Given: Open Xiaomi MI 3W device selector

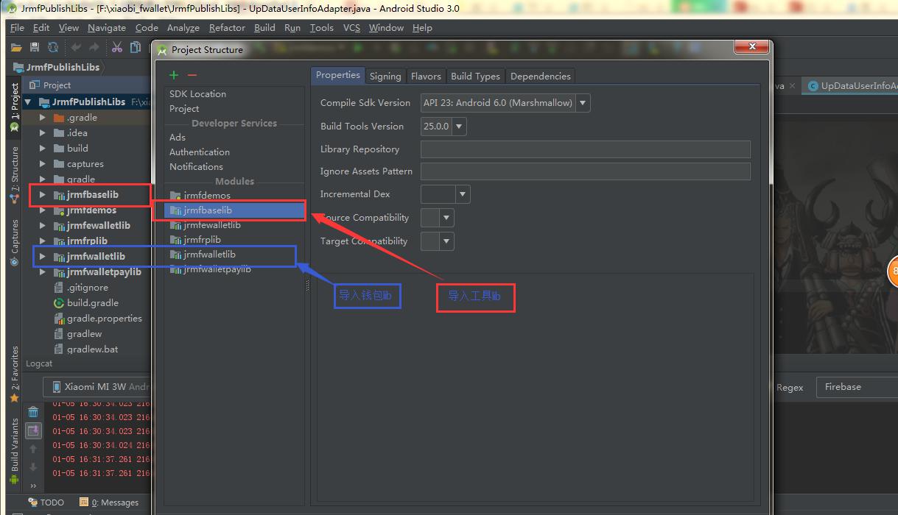Looking at the screenshot, I should tap(97, 387).
